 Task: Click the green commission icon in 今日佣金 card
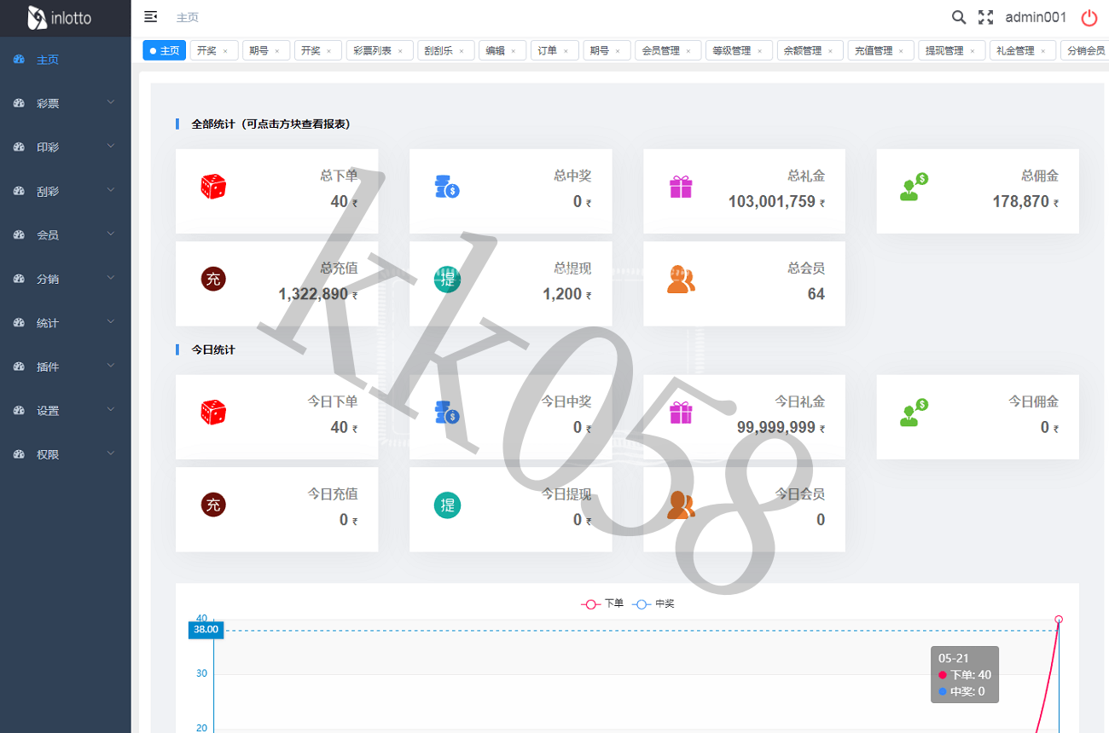(x=914, y=413)
